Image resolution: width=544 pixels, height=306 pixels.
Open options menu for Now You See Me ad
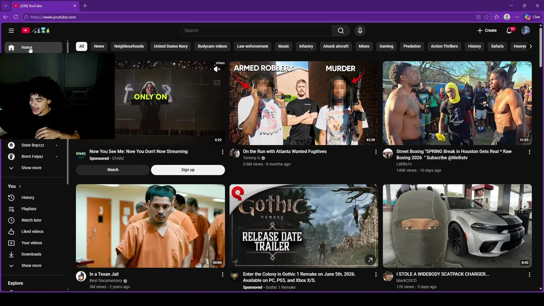click(222, 152)
